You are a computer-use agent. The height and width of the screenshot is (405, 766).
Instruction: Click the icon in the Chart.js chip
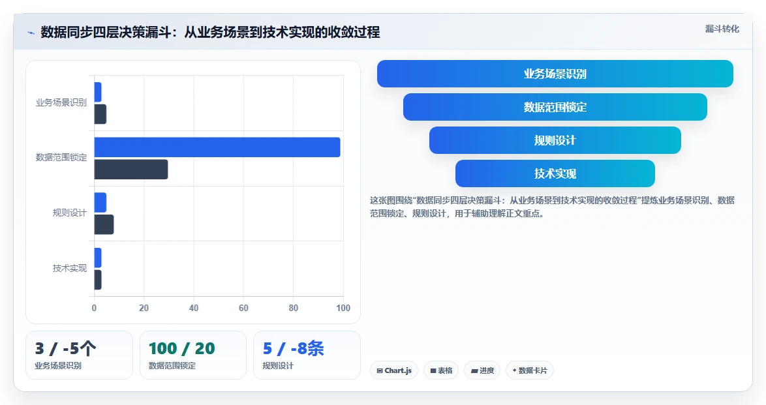pyautogui.click(x=380, y=371)
